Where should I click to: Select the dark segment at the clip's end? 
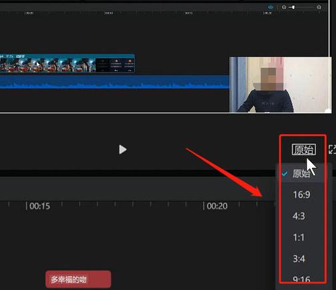tap(115, 65)
